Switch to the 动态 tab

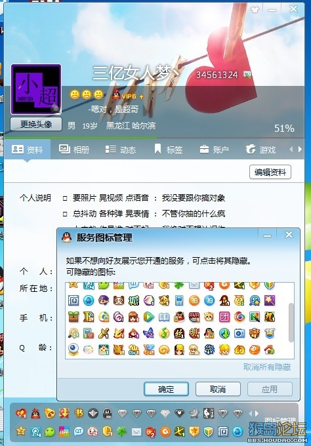coord(121,149)
